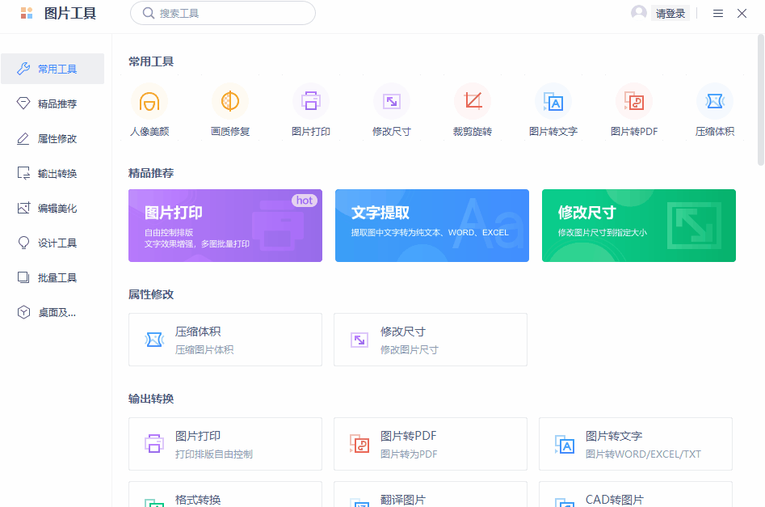The image size is (765, 507).
Task: Select the 修改尺寸 (resize) icon
Action: (392, 102)
